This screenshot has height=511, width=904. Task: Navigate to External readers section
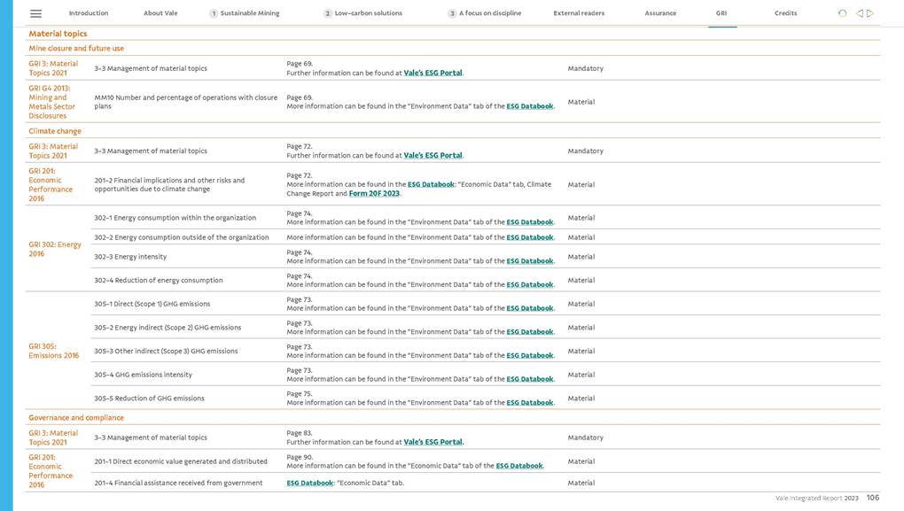[x=580, y=13]
